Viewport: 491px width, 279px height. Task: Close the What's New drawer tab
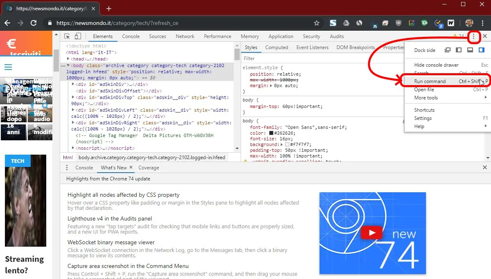tap(131, 167)
